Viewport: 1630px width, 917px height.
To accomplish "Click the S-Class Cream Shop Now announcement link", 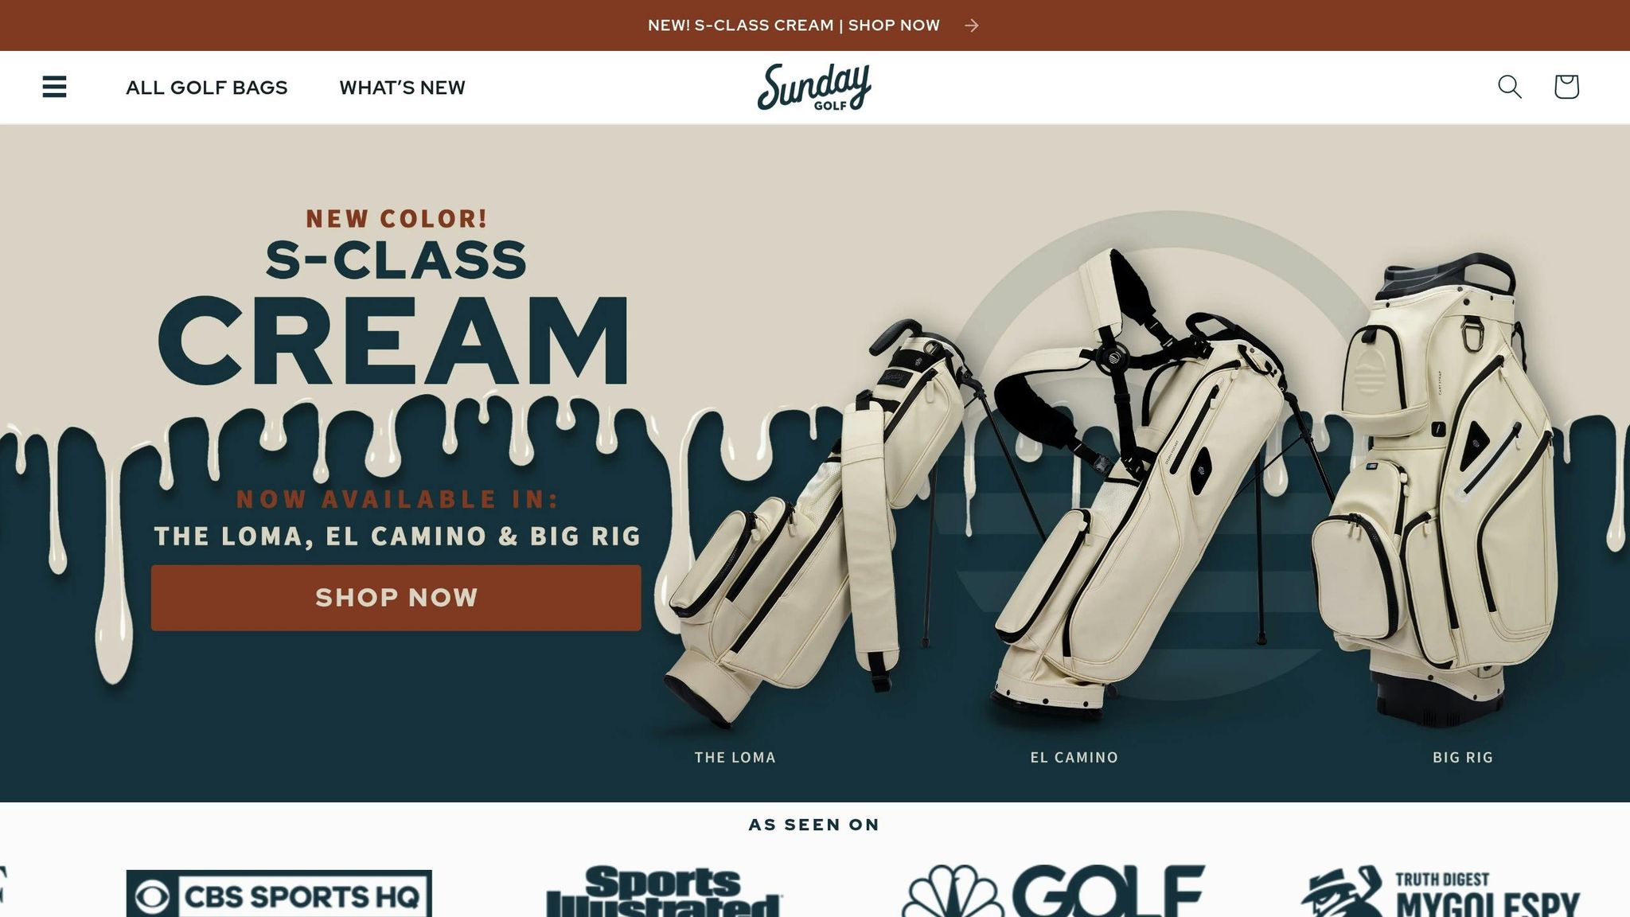I will pos(794,25).
